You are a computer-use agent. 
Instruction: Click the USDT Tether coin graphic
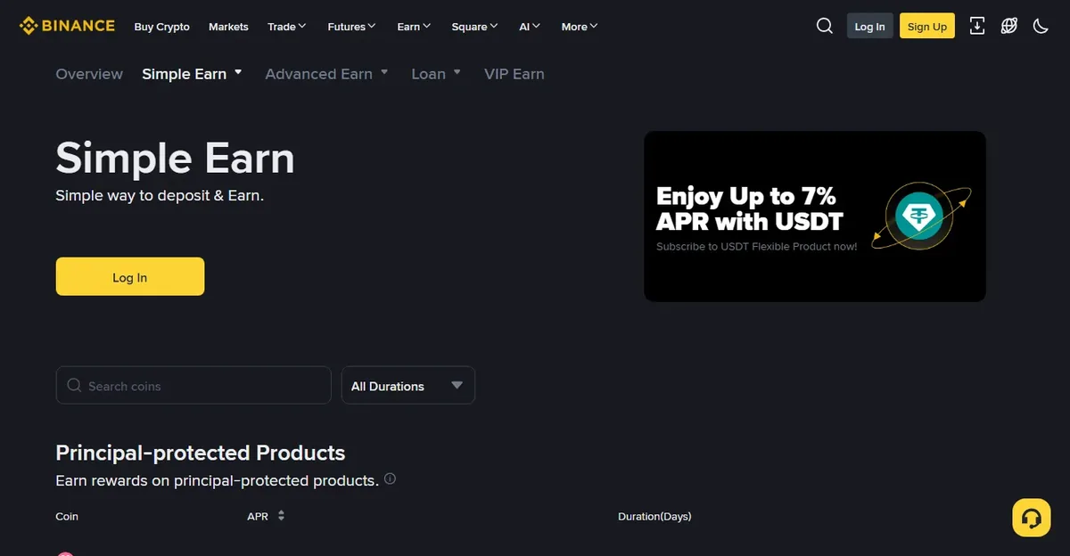pyautogui.click(x=920, y=217)
